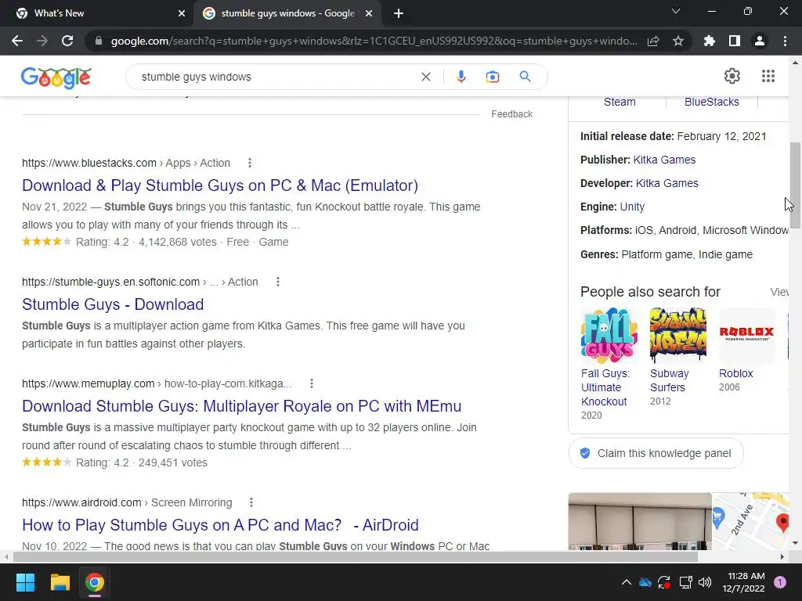Close the What's New tab
Screen dimensions: 802x601
pyautogui.click(x=182, y=14)
